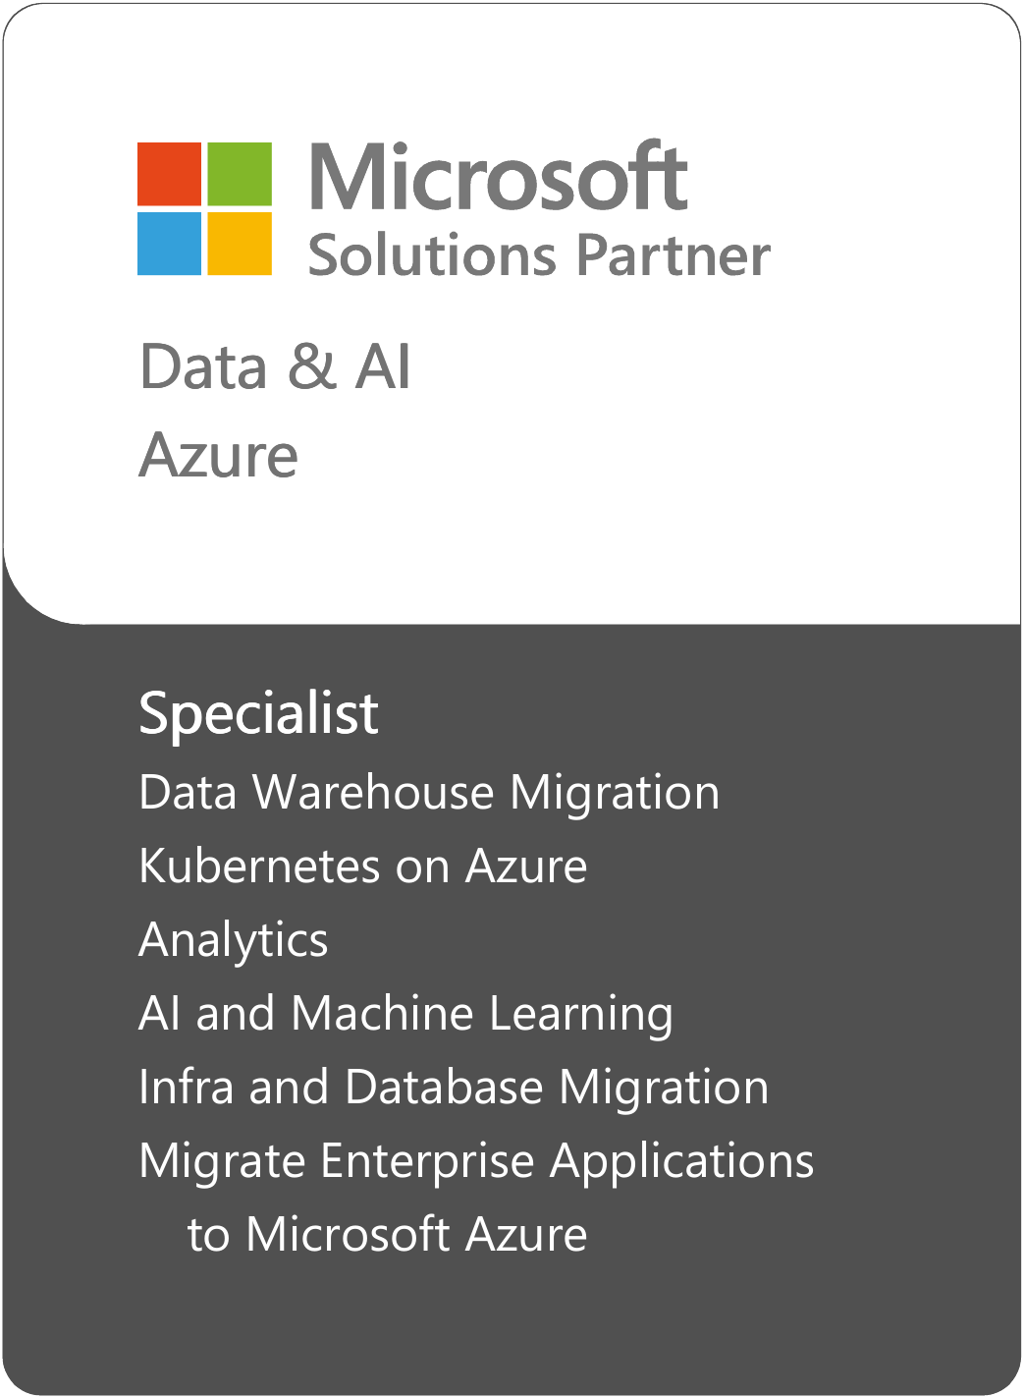Image resolution: width=1024 pixels, height=1398 pixels.
Task: Click the 'to Microsoft Azure' text
Action: click(387, 1235)
